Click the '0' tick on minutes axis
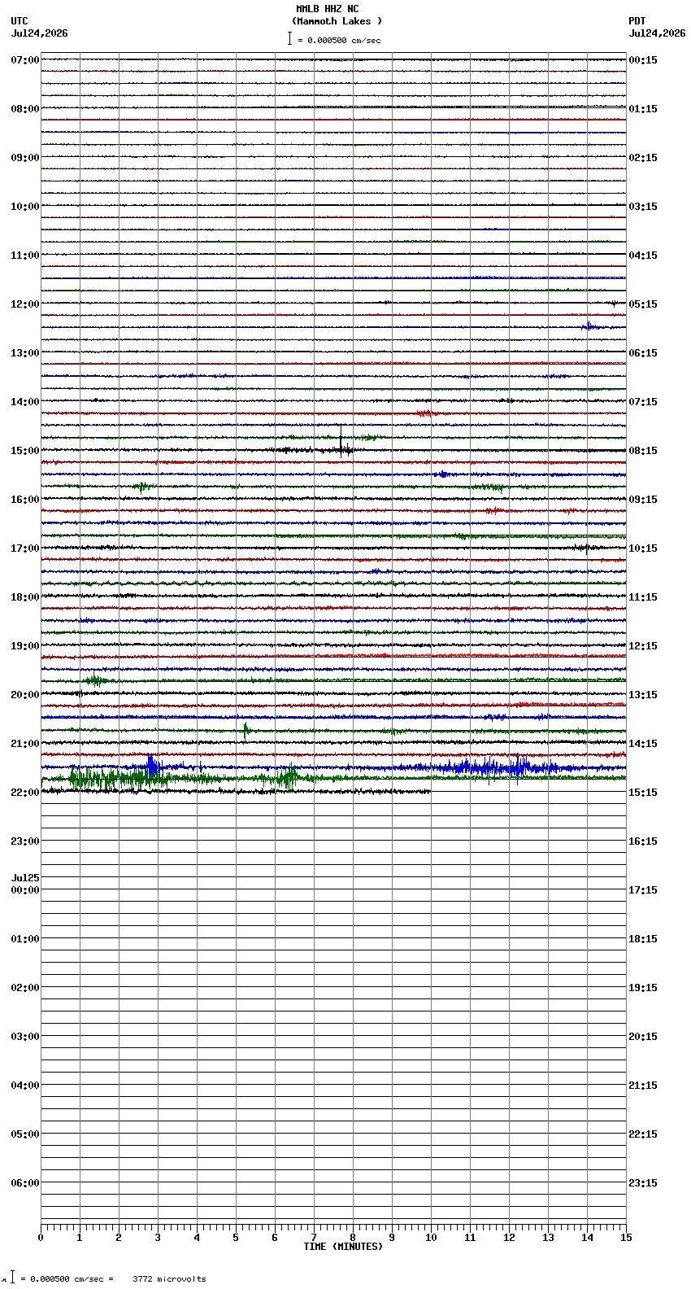 [x=41, y=1238]
